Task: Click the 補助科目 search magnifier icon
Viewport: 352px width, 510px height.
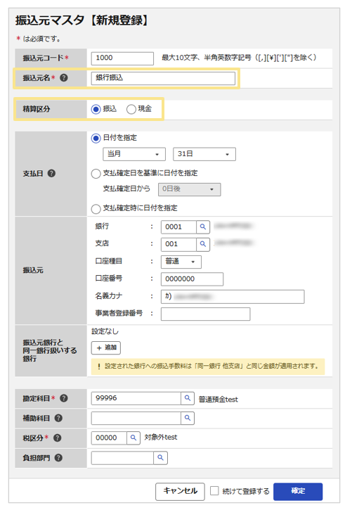Action: pos(188,419)
